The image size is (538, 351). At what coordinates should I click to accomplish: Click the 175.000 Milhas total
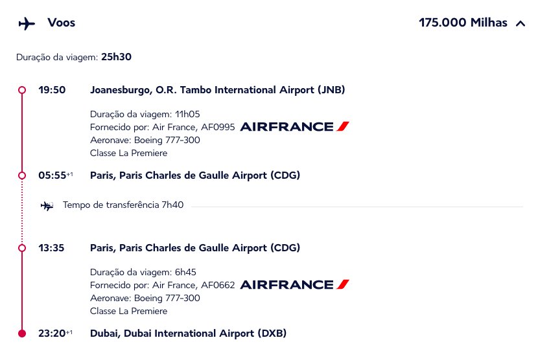tap(463, 23)
